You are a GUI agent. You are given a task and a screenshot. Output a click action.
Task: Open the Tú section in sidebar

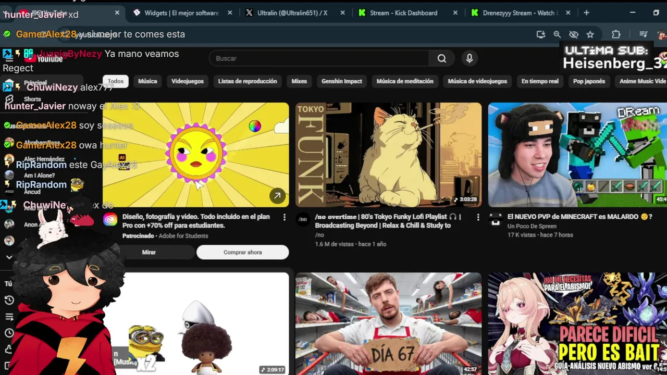[8, 284]
